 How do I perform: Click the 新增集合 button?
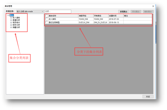pyautogui.click(x=124, y=11)
